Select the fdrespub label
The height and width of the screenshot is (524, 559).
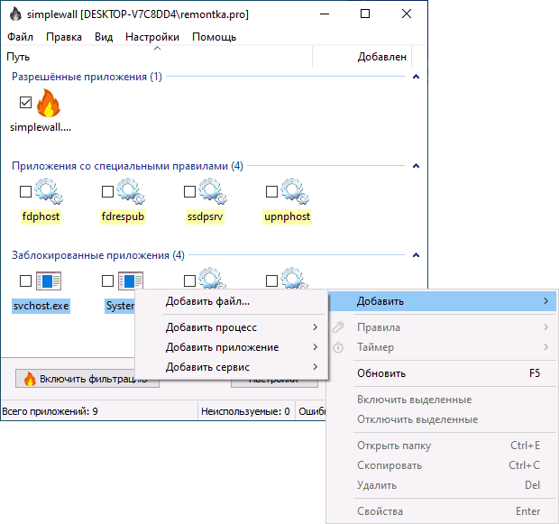[x=123, y=216]
